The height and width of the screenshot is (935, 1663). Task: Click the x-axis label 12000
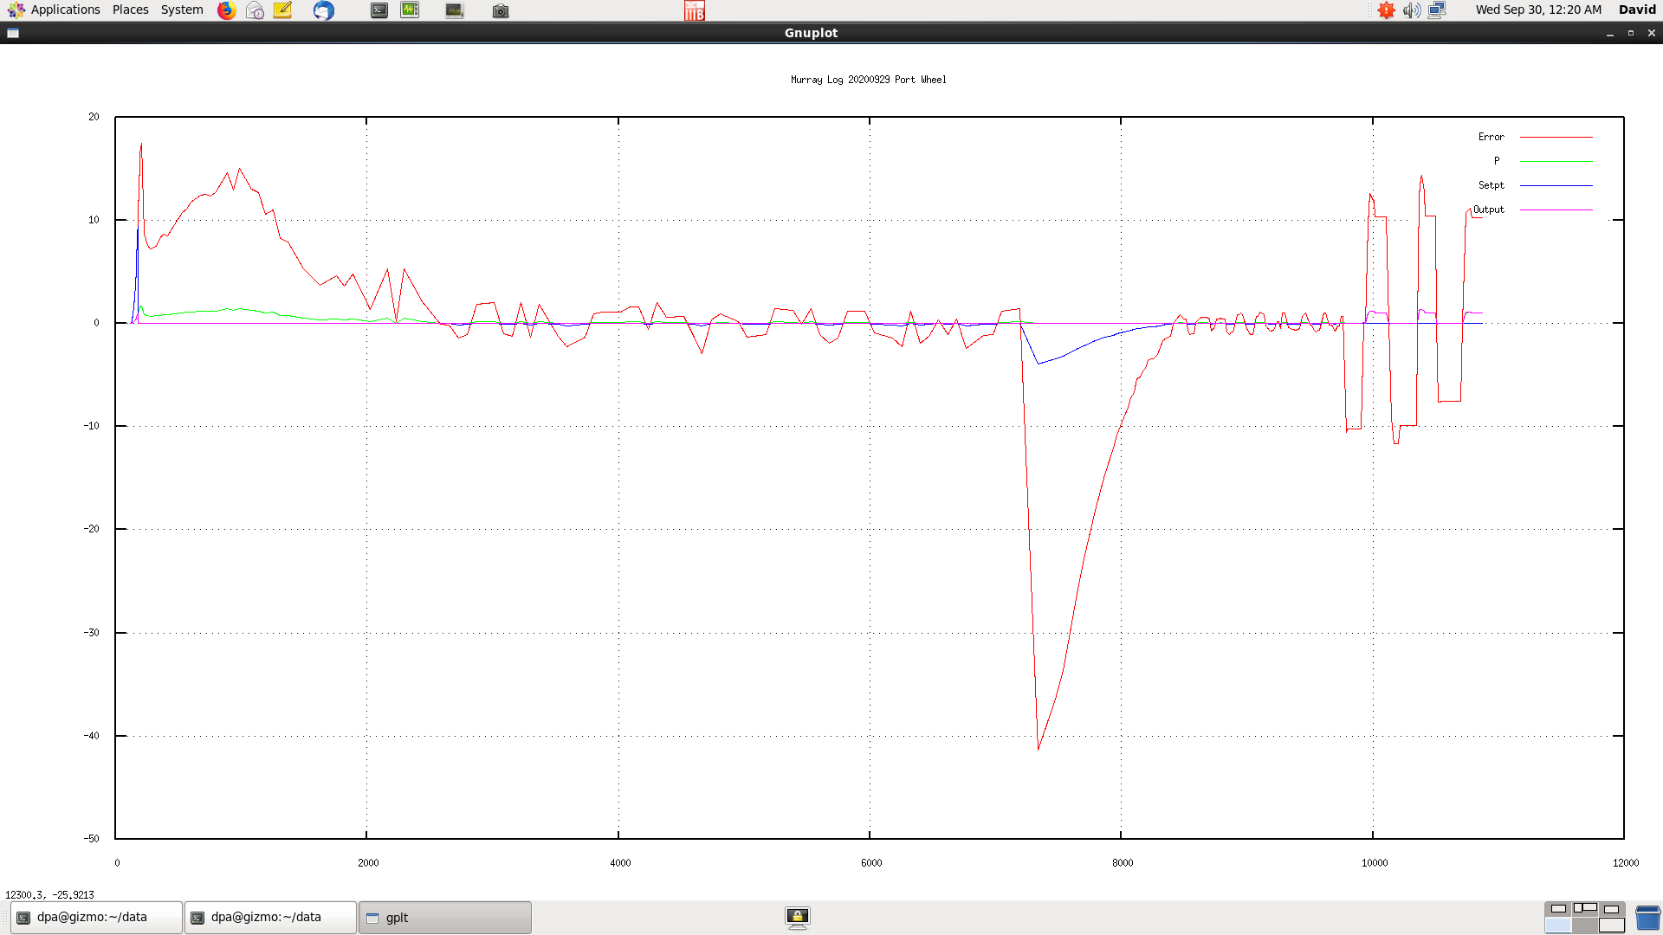pos(1626,863)
